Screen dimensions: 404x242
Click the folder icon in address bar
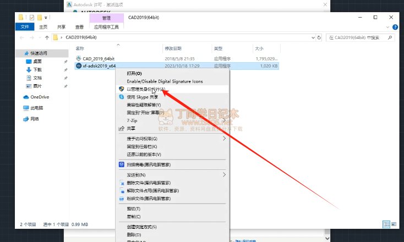pyautogui.click(x=56, y=37)
